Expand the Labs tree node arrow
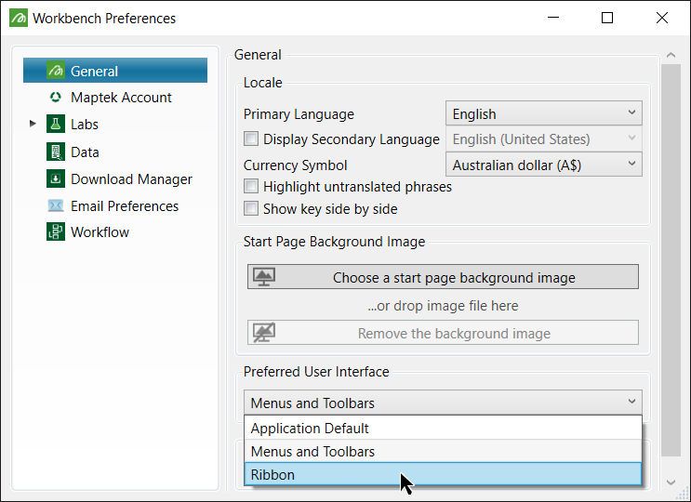The width and height of the screenshot is (691, 502). click(x=33, y=124)
